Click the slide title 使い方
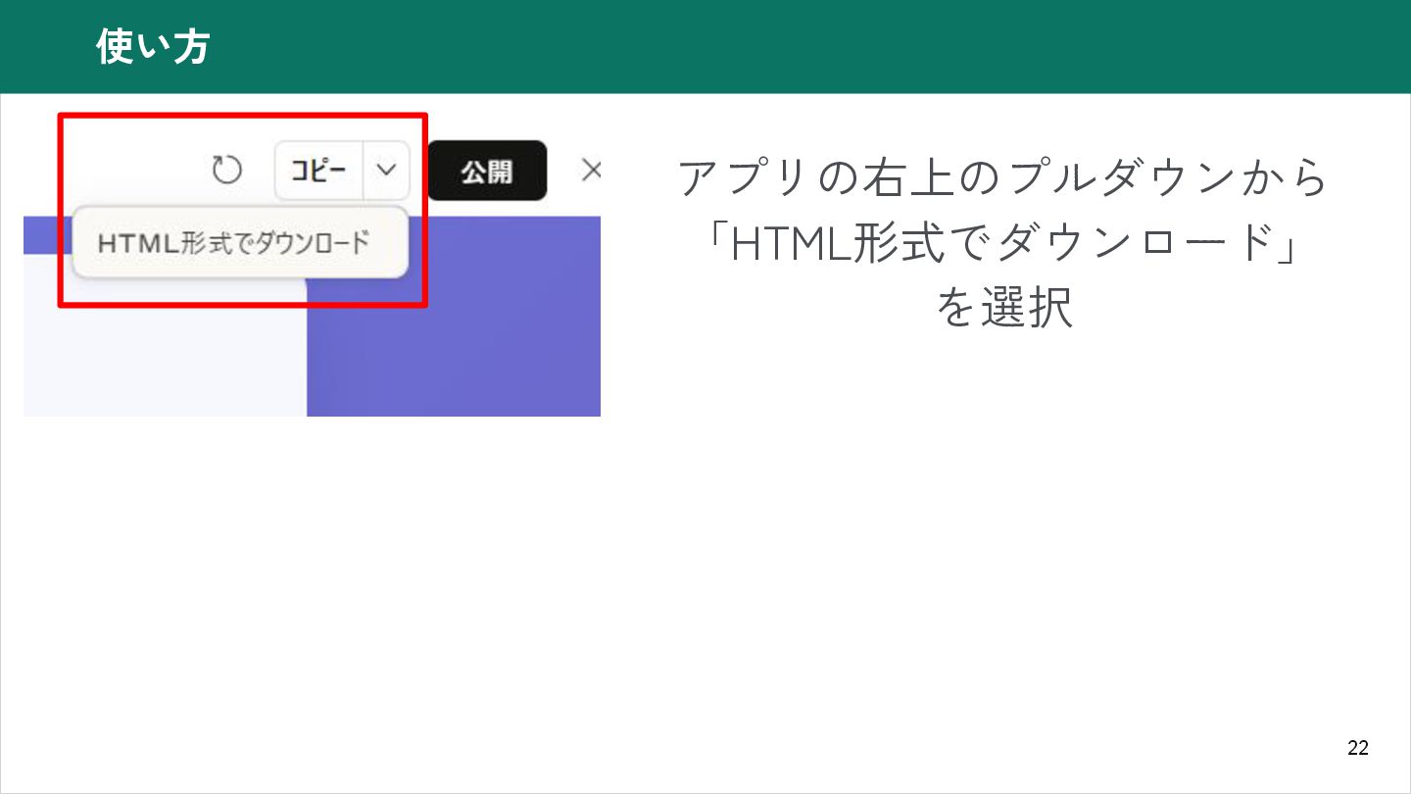Viewport: 1411px width, 794px height. 153,46
